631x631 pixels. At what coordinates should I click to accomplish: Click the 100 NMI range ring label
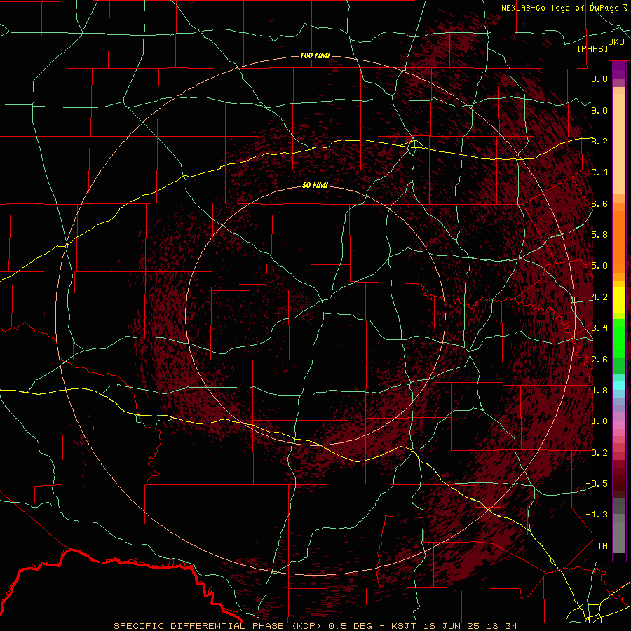click(315, 55)
